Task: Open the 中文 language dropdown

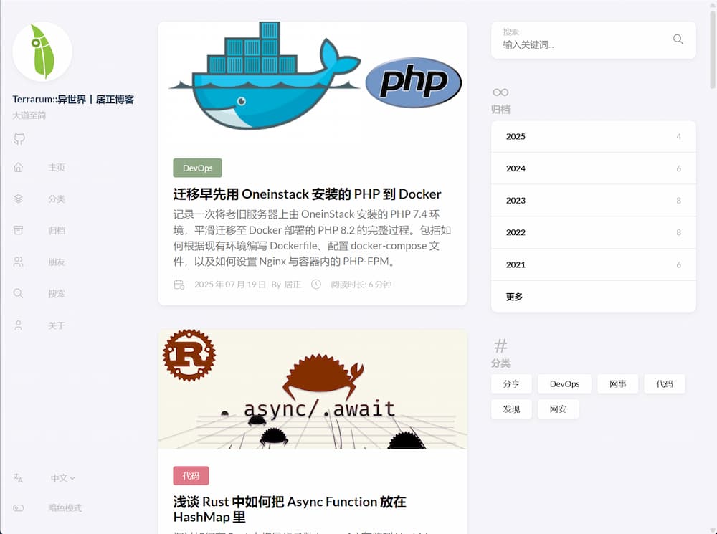Action: tap(62, 477)
